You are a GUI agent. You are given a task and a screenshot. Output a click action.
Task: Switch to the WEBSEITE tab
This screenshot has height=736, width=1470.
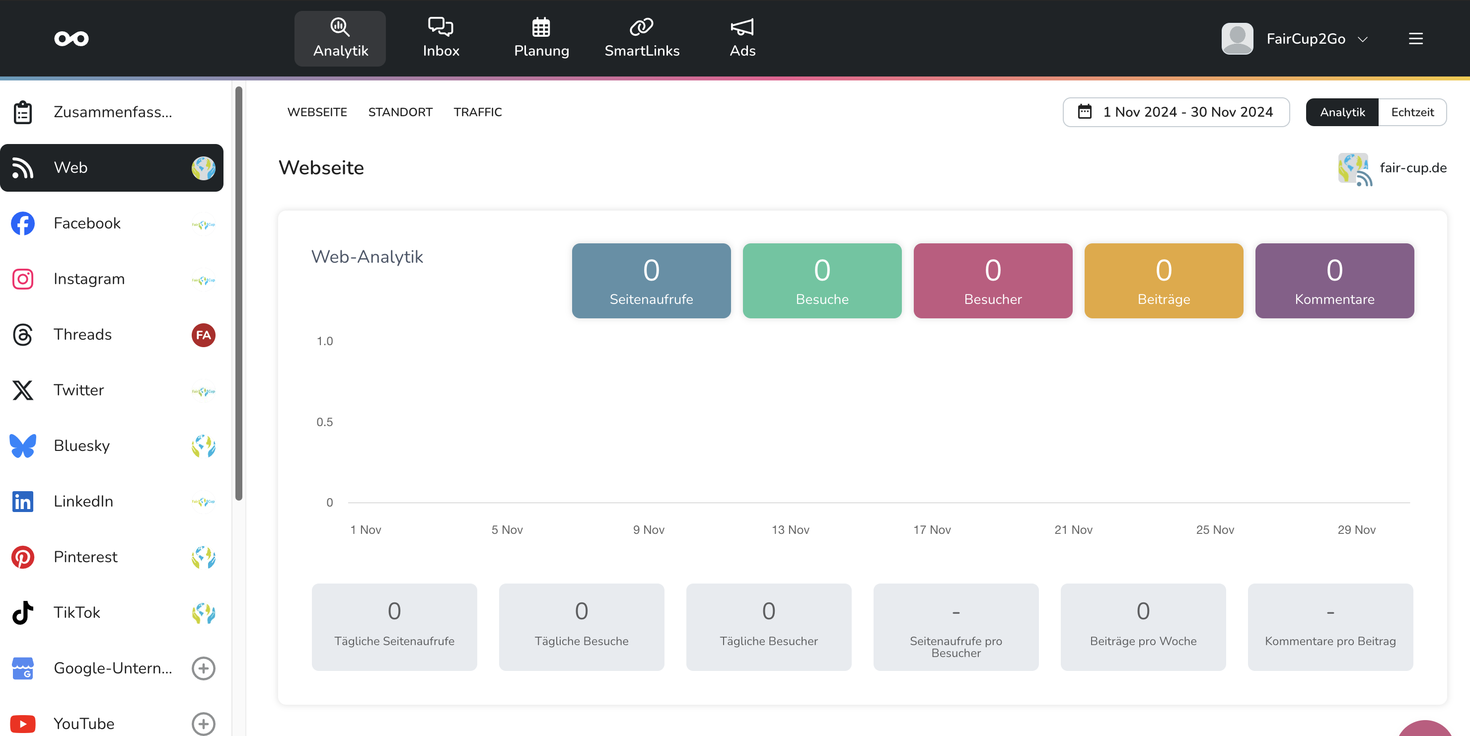(317, 112)
